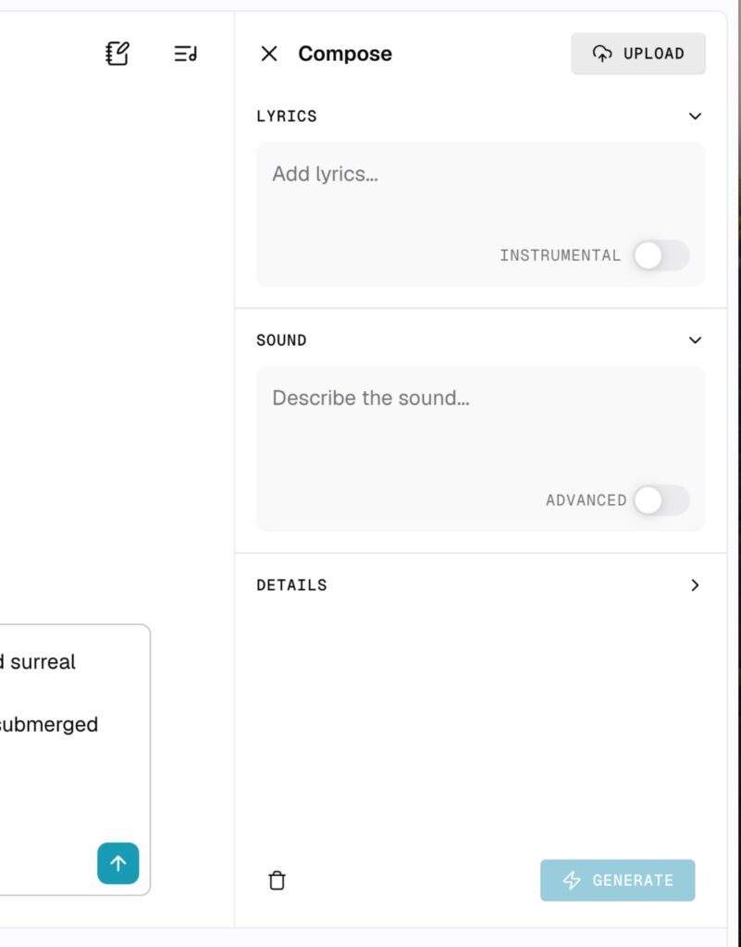Image resolution: width=741 pixels, height=947 pixels.
Task: Click the LYRICS section header
Action: 287,116
